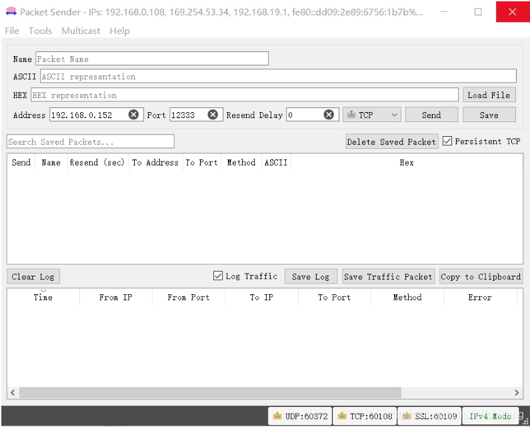Image resolution: width=530 pixels, height=427 pixels.
Task: Minimize the Packet Sender window
Action: (x=445, y=12)
